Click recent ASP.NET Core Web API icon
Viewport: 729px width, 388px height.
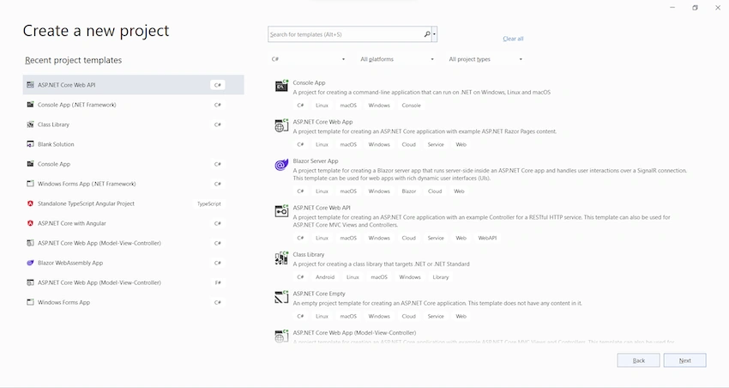30,85
